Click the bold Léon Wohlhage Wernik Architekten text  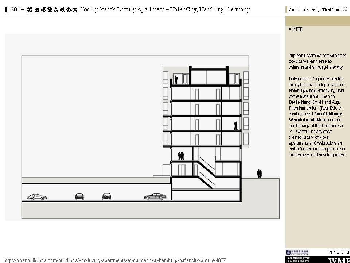point(316,117)
